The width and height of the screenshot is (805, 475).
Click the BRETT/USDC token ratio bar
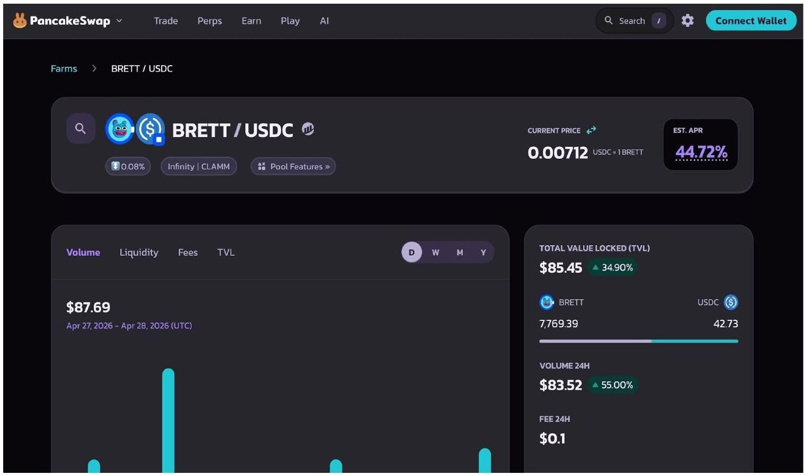point(639,341)
